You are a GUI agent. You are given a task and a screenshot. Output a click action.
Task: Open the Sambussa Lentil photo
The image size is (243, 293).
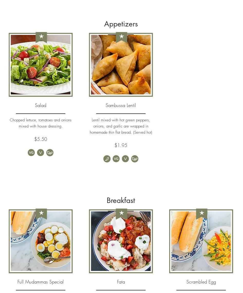click(x=121, y=65)
